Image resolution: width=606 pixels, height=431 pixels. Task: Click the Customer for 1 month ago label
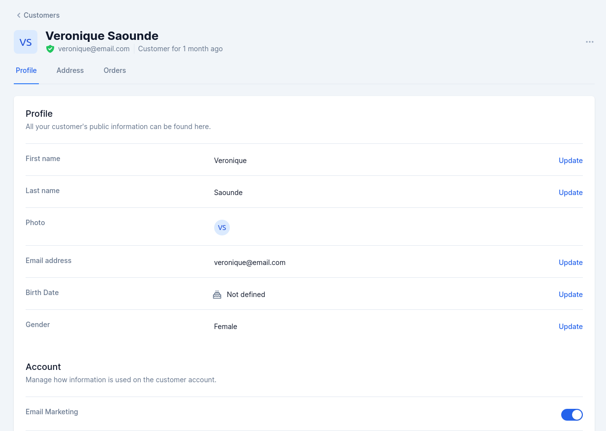(x=180, y=49)
